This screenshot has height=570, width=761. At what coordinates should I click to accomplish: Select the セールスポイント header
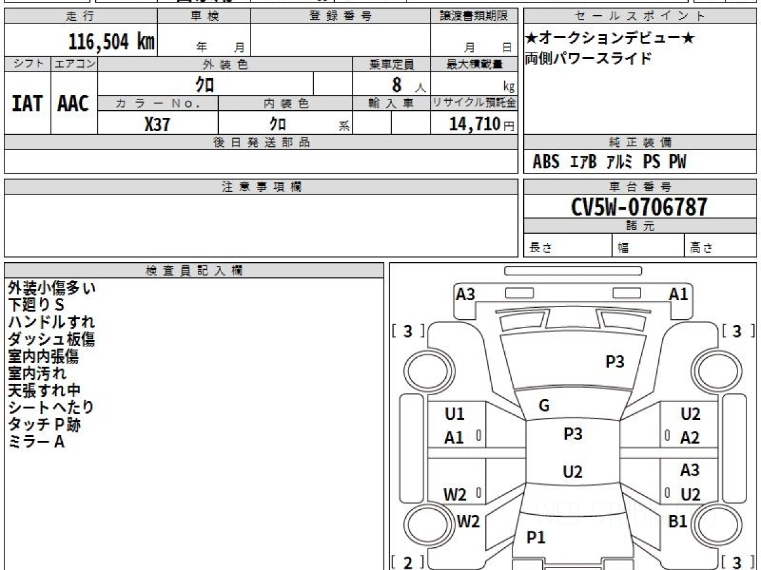coord(640,16)
